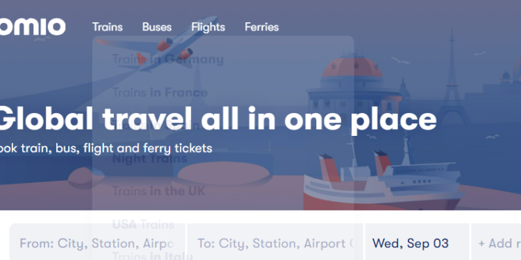Image resolution: width=521 pixels, height=260 pixels.
Task: Go to Trains in the UK
Action: tap(159, 191)
